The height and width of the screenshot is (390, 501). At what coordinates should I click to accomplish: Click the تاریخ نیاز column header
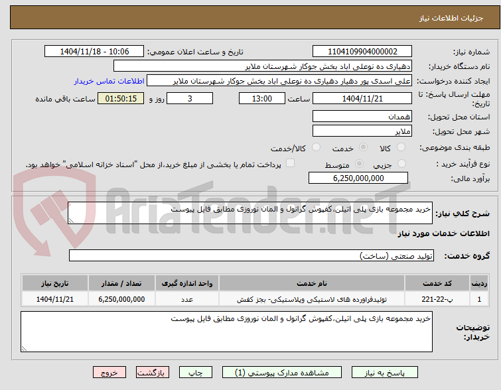[x=55, y=283]
